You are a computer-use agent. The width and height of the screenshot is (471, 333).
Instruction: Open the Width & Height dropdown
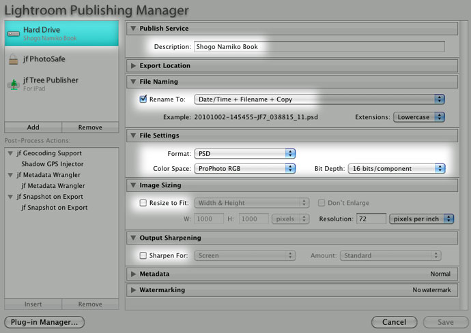252,203
